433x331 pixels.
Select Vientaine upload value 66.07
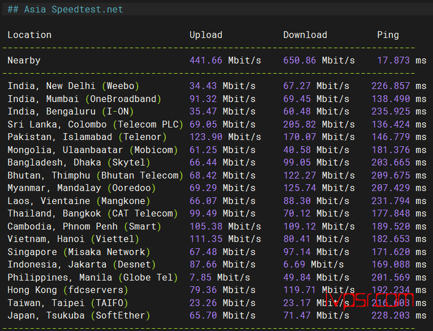(203, 201)
